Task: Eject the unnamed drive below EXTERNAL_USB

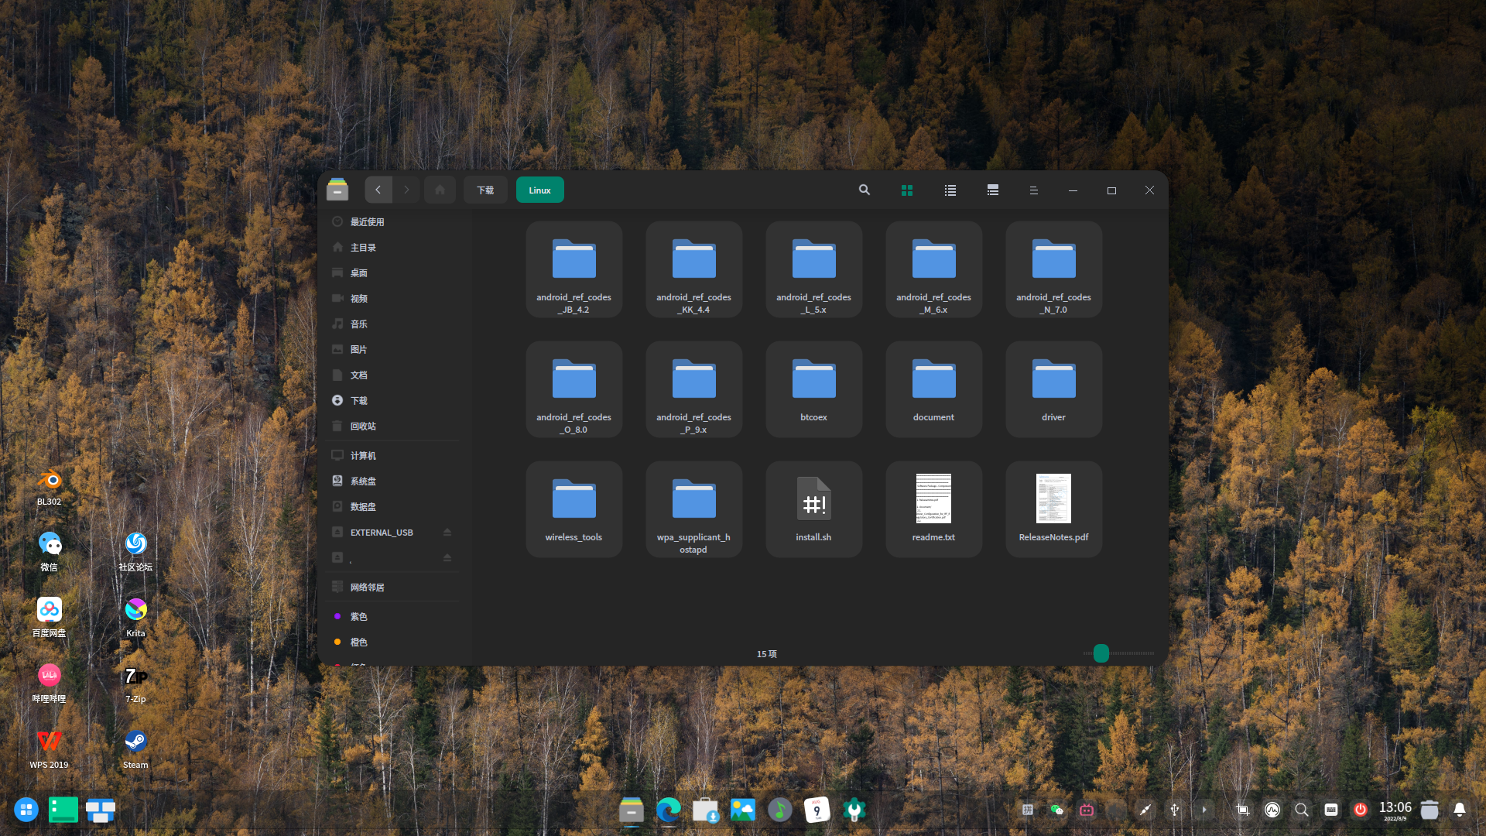Action: pyautogui.click(x=447, y=558)
